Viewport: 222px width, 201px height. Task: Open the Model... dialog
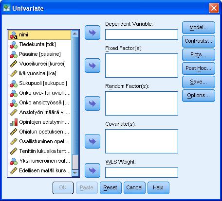tap(199, 28)
